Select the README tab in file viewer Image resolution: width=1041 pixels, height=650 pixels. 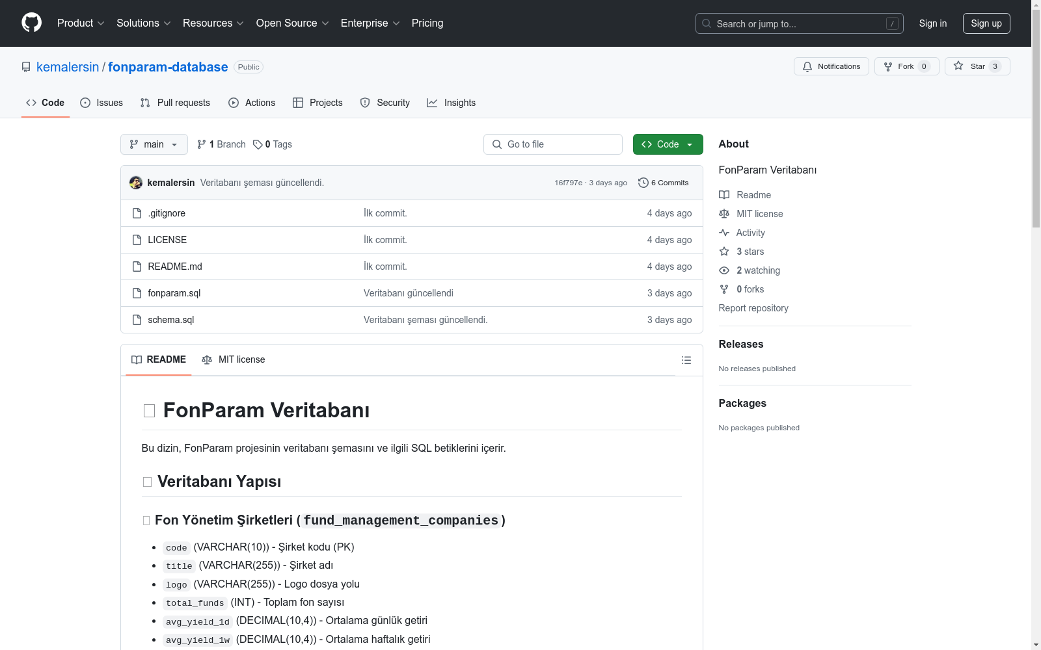coord(159,359)
